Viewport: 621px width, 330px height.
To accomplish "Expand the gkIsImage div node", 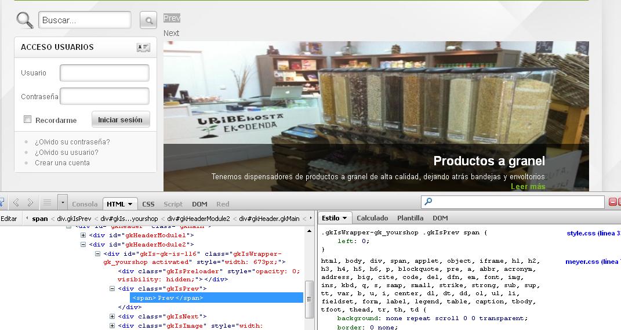I will pos(112,325).
